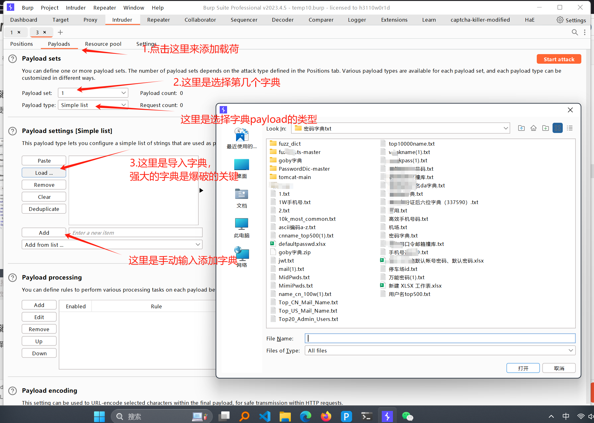594x423 pixels.
Task: Click the search magnifier in Intruder tab bar
Action: [575, 32]
